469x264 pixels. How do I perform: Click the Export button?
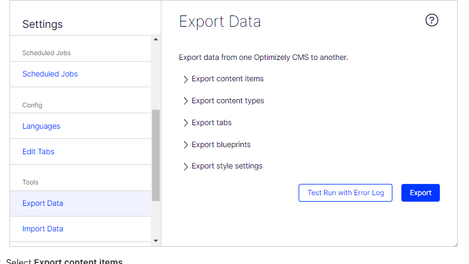420,193
